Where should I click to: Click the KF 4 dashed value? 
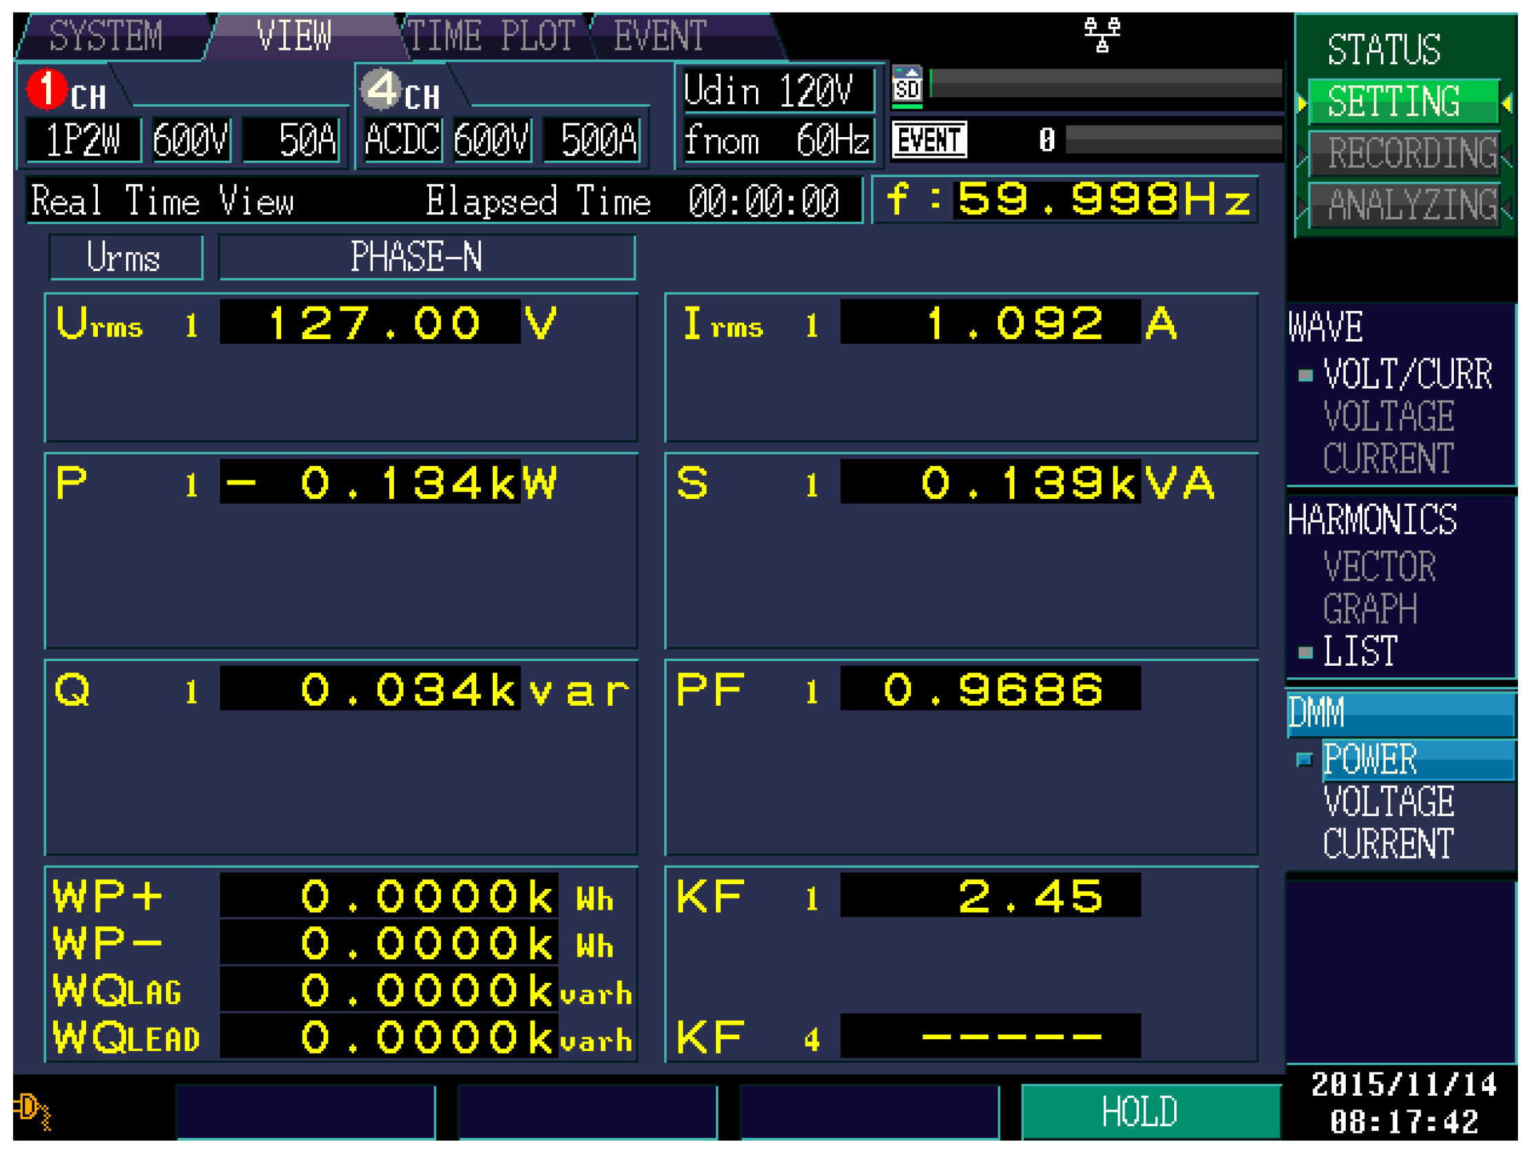990,1035
